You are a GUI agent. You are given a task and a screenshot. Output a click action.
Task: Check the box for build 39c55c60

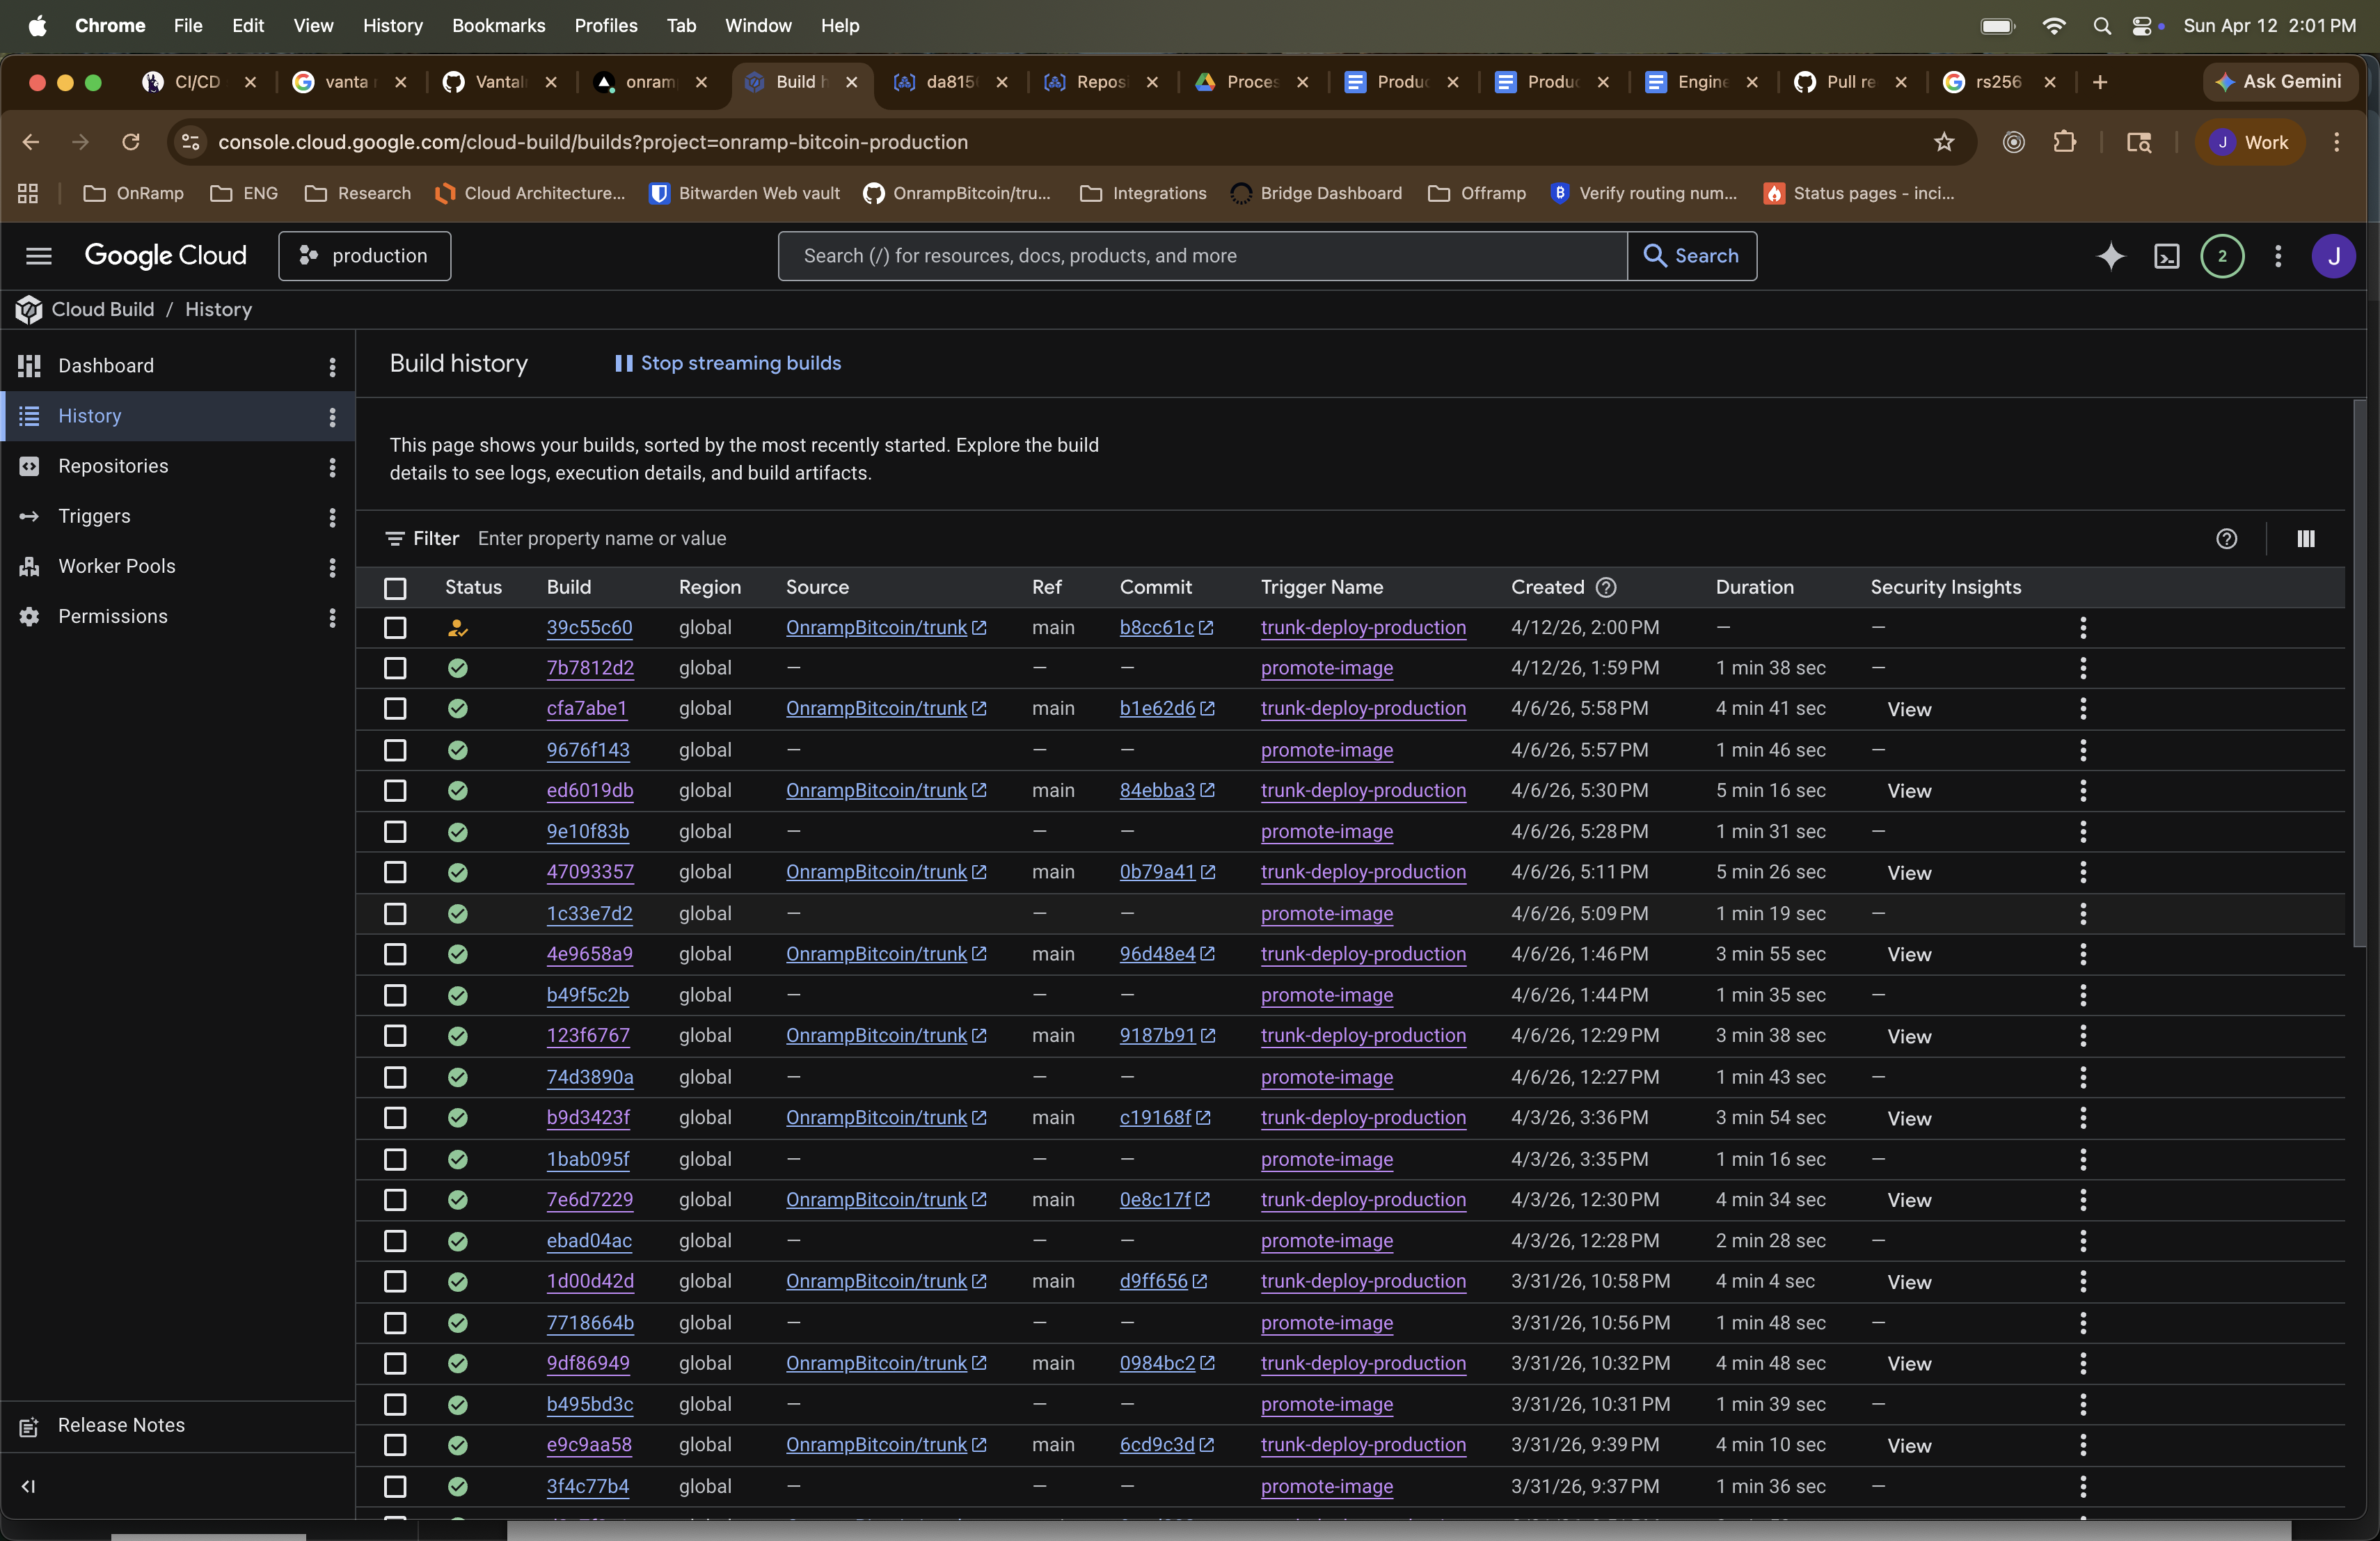(395, 628)
